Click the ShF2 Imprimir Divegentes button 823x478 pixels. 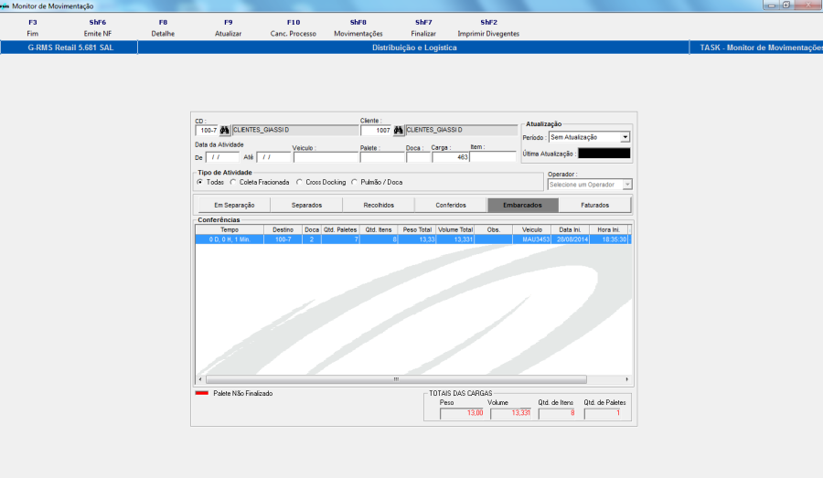click(x=488, y=27)
